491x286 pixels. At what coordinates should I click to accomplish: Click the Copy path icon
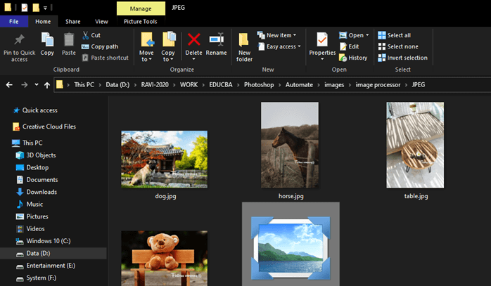85,46
